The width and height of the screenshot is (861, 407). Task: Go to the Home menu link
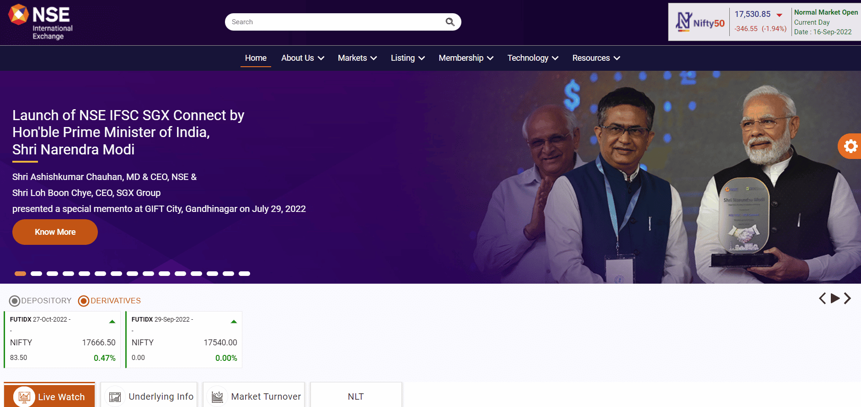point(256,58)
